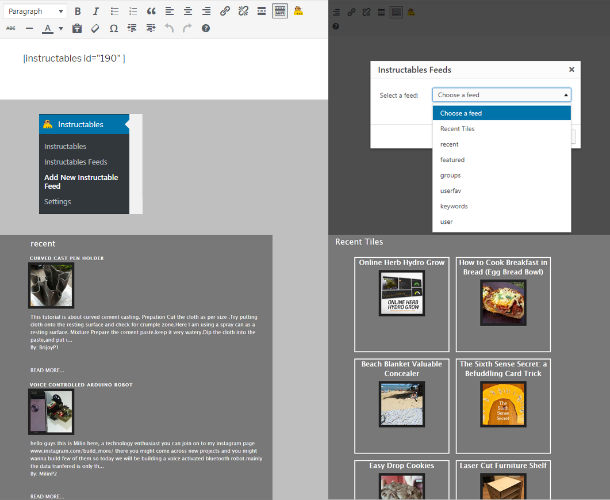Close the Instructables Feeds dialog

pyautogui.click(x=571, y=69)
